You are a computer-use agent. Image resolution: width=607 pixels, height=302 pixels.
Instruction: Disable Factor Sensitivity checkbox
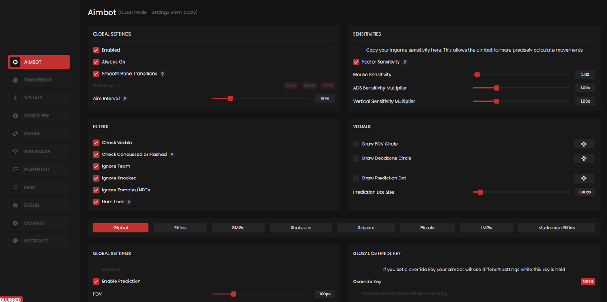tap(356, 62)
